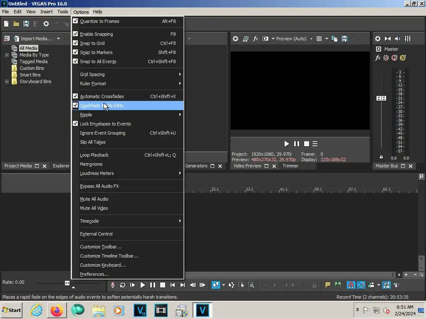Click the New project icon in toolbar
426x319 pixels.
[x=6, y=24]
